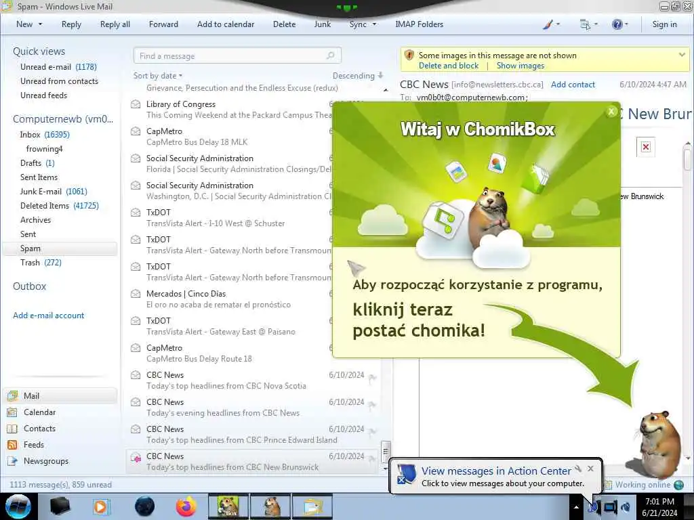Image resolution: width=694 pixels, height=520 pixels.
Task: Open the Windows Start orb
Action: [x=18, y=506]
